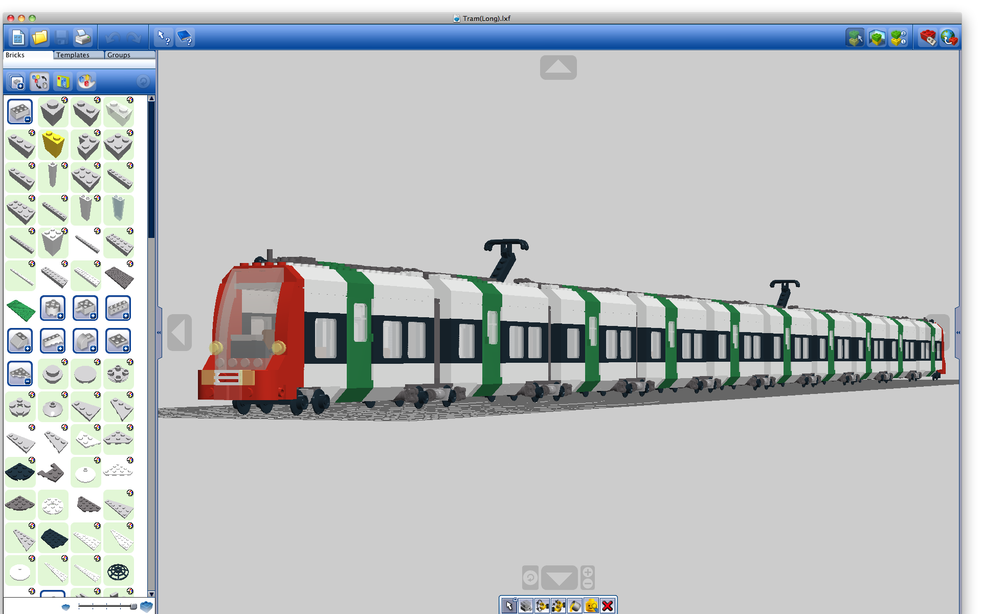The image size is (982, 614).
Task: Select the Hinge tool
Action: [542, 606]
